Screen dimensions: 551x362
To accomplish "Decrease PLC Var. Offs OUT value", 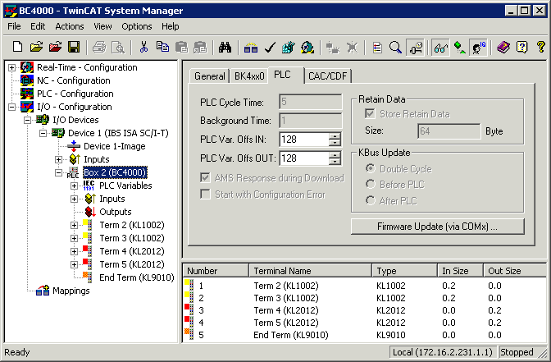I will (335, 162).
